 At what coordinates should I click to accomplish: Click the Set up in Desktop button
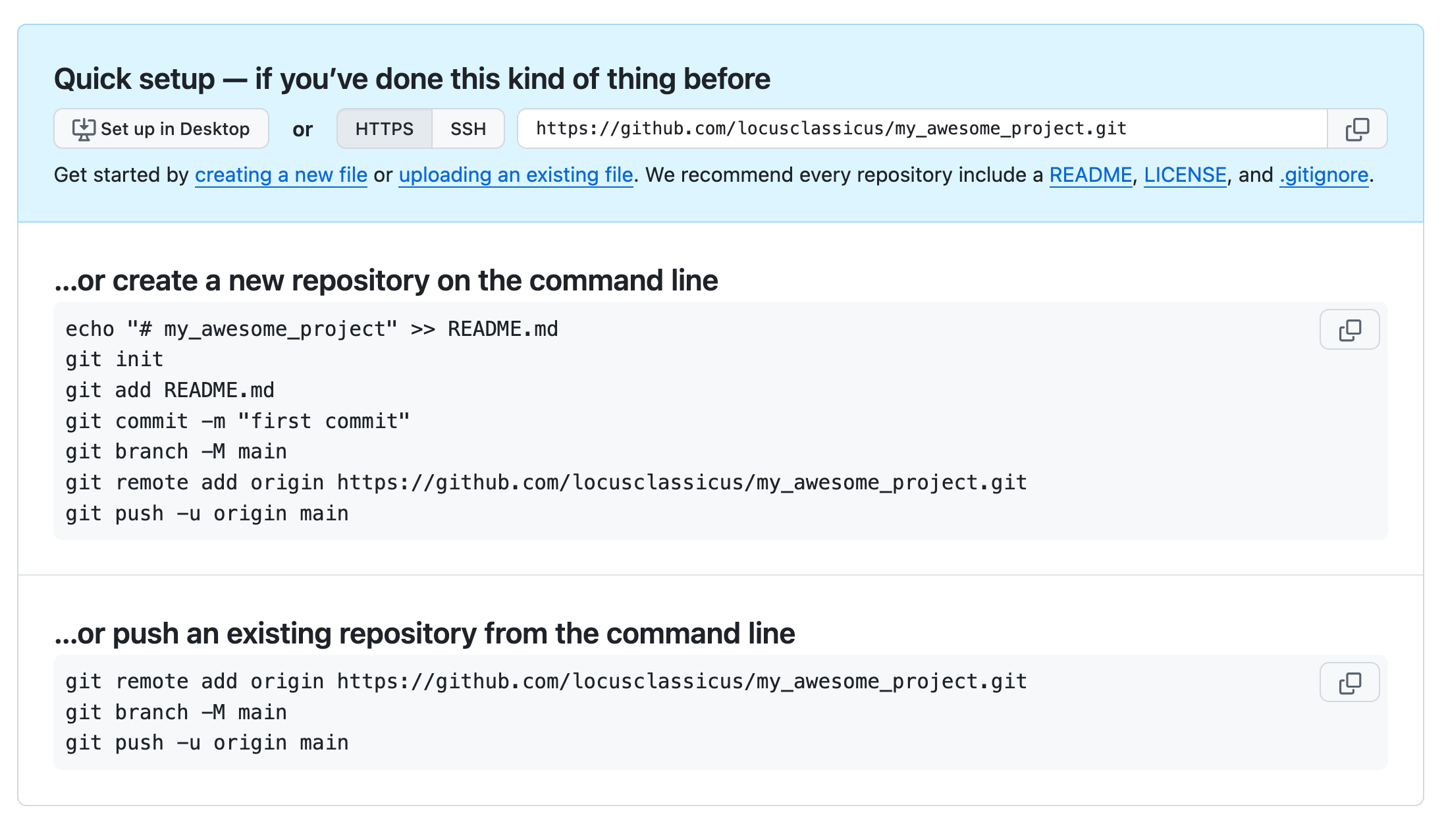pos(161,129)
